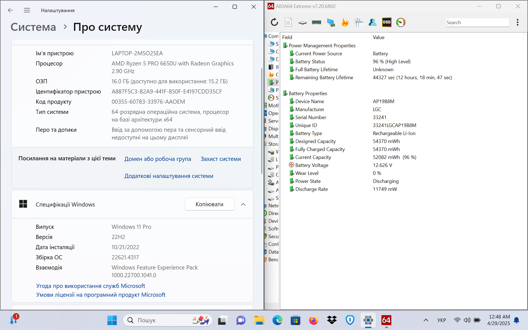Open the Bitwarden shield icon in taskbar
Image resolution: width=528 pixels, height=330 pixels.
(x=350, y=320)
